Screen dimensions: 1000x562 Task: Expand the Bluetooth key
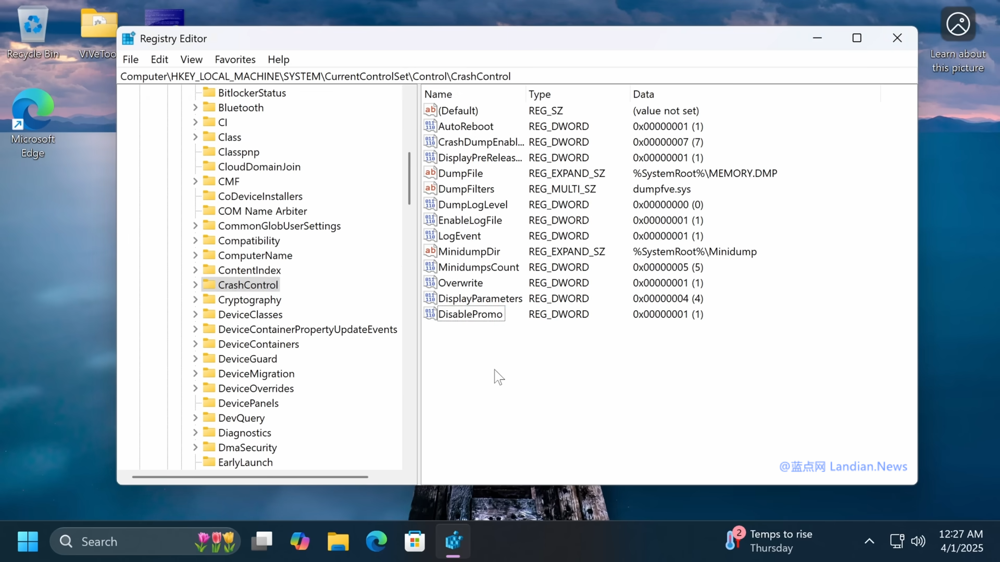coord(195,107)
